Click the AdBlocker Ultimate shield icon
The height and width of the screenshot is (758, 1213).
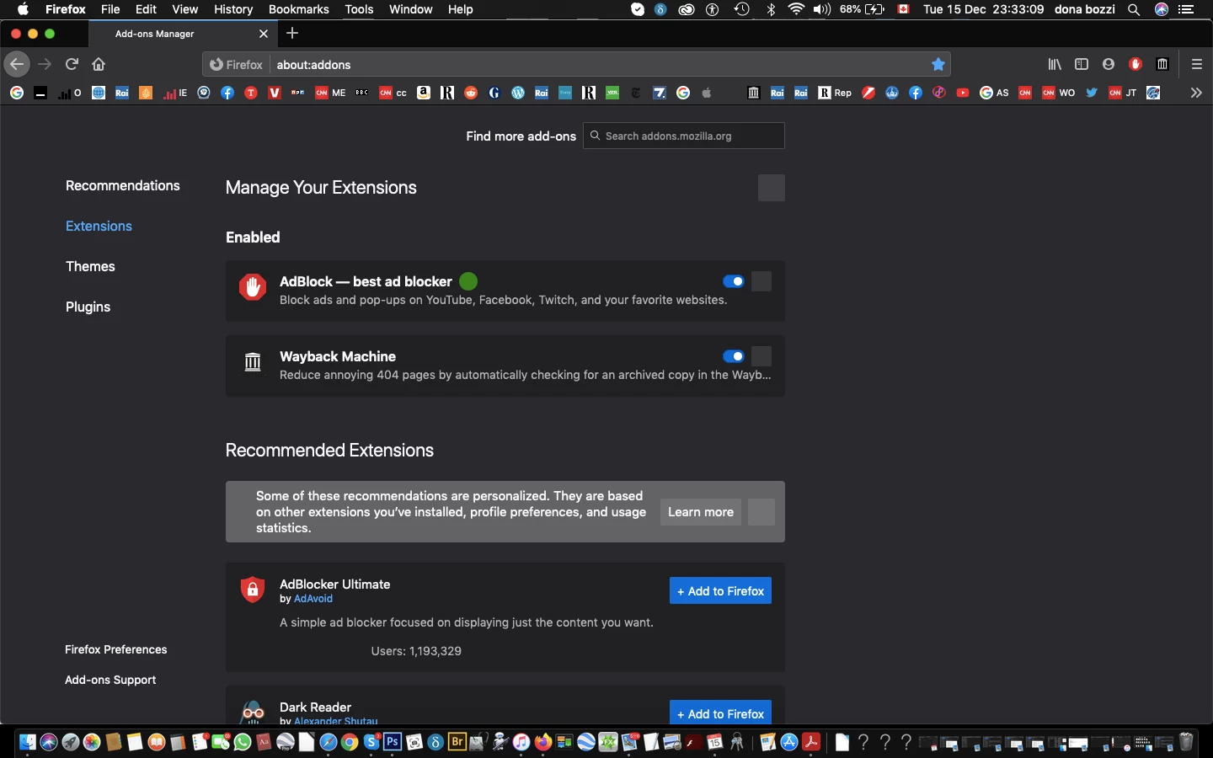pyautogui.click(x=253, y=590)
